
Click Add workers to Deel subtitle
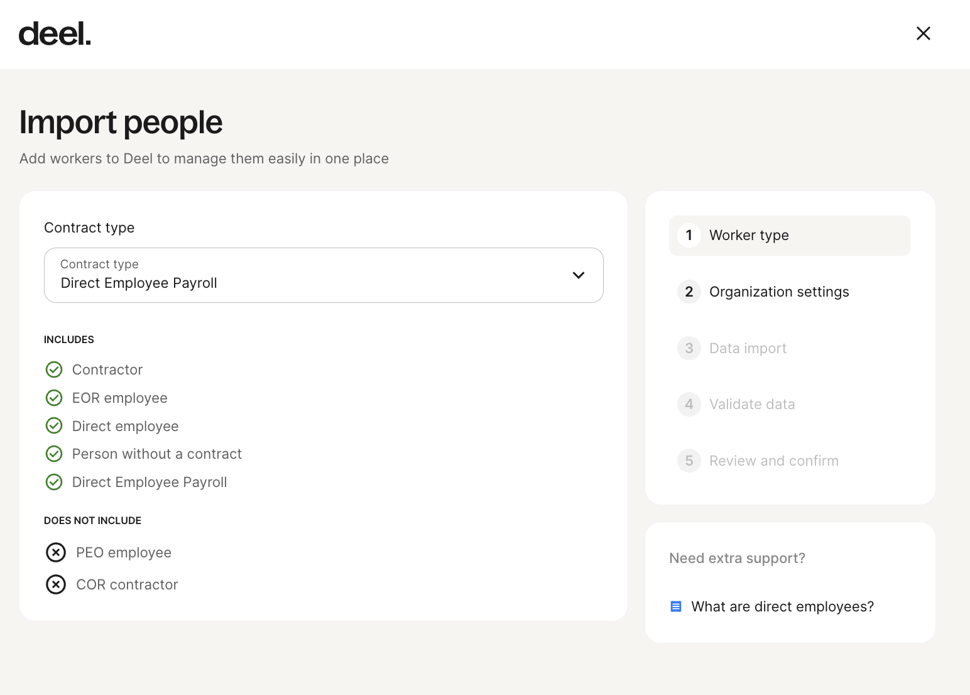pos(204,158)
